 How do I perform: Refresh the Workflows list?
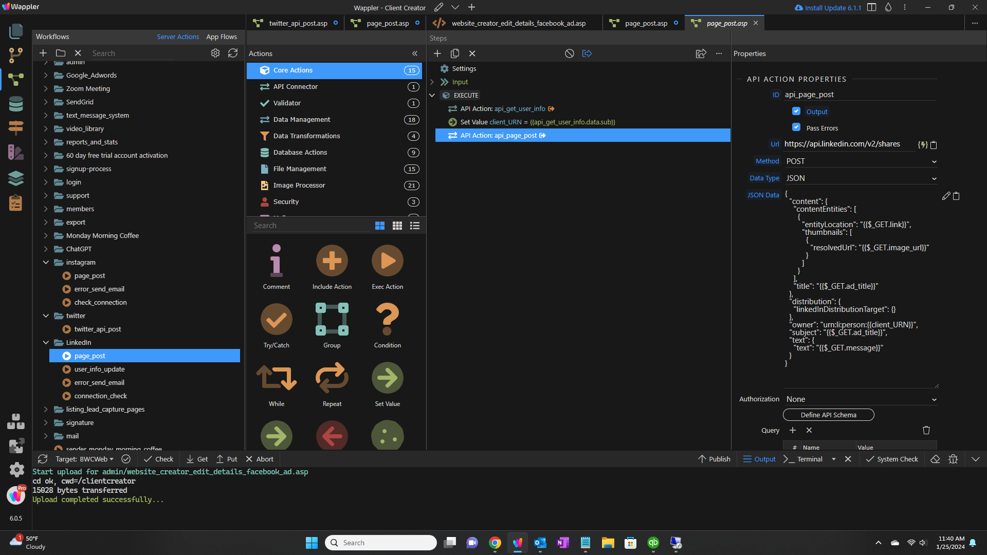point(233,53)
